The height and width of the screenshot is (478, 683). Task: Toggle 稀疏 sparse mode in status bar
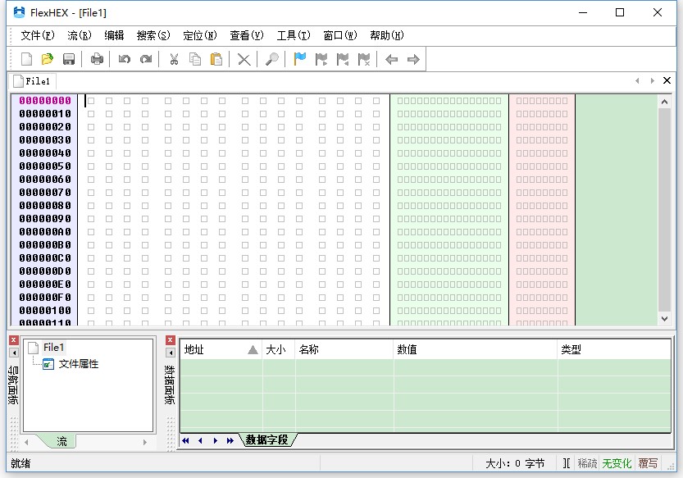pyautogui.click(x=587, y=462)
